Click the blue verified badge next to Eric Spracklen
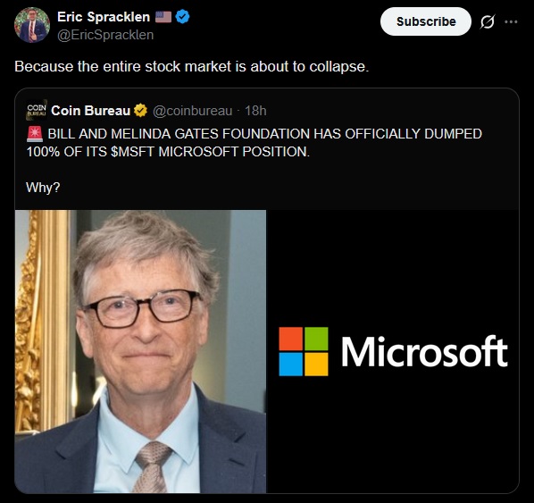 (183, 17)
